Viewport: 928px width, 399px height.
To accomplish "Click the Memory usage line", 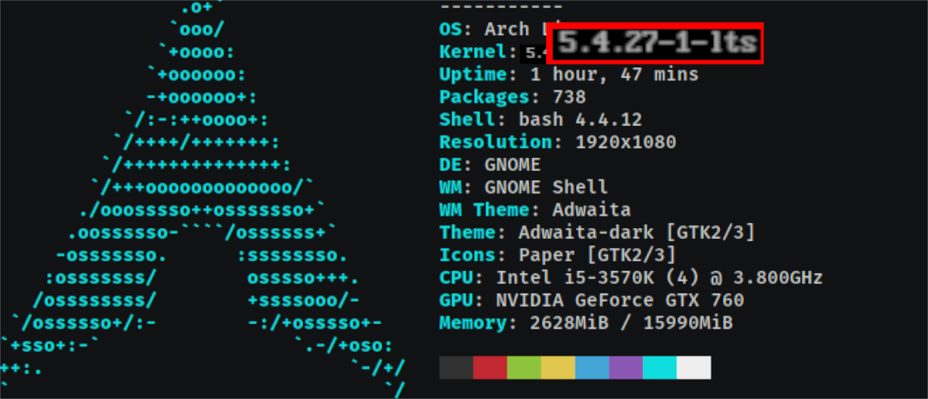I will pyautogui.click(x=586, y=322).
